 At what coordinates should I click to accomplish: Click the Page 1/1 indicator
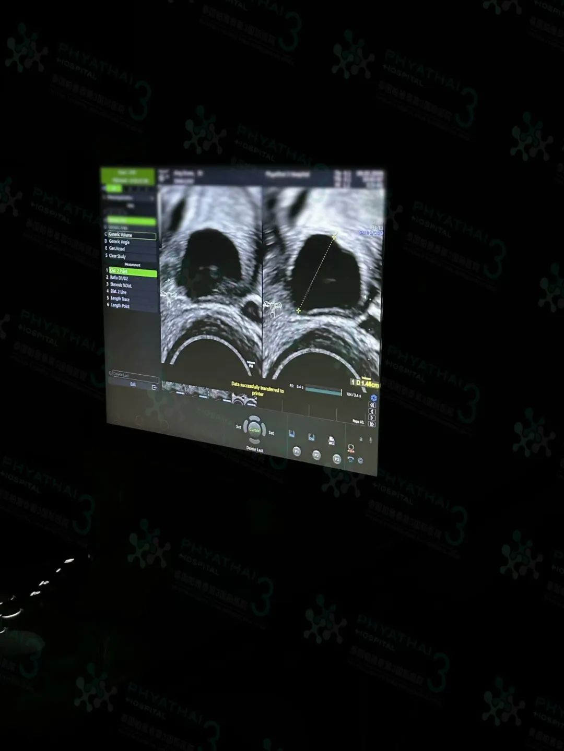point(358,422)
